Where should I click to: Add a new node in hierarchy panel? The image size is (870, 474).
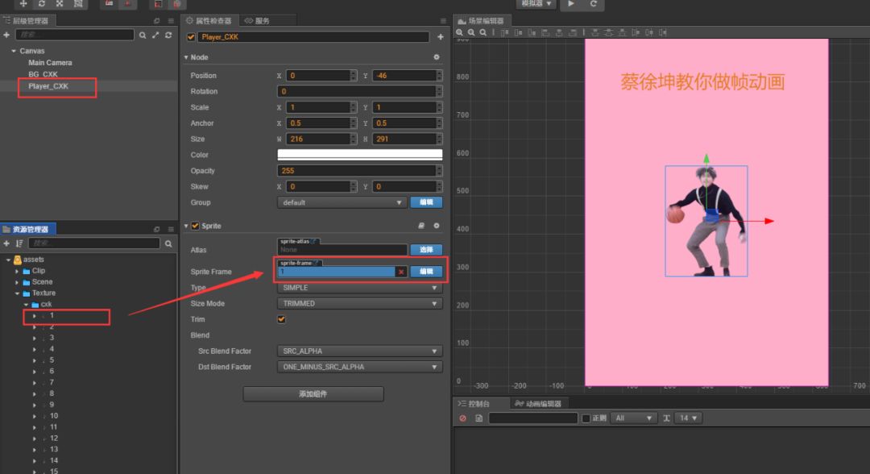coord(6,35)
